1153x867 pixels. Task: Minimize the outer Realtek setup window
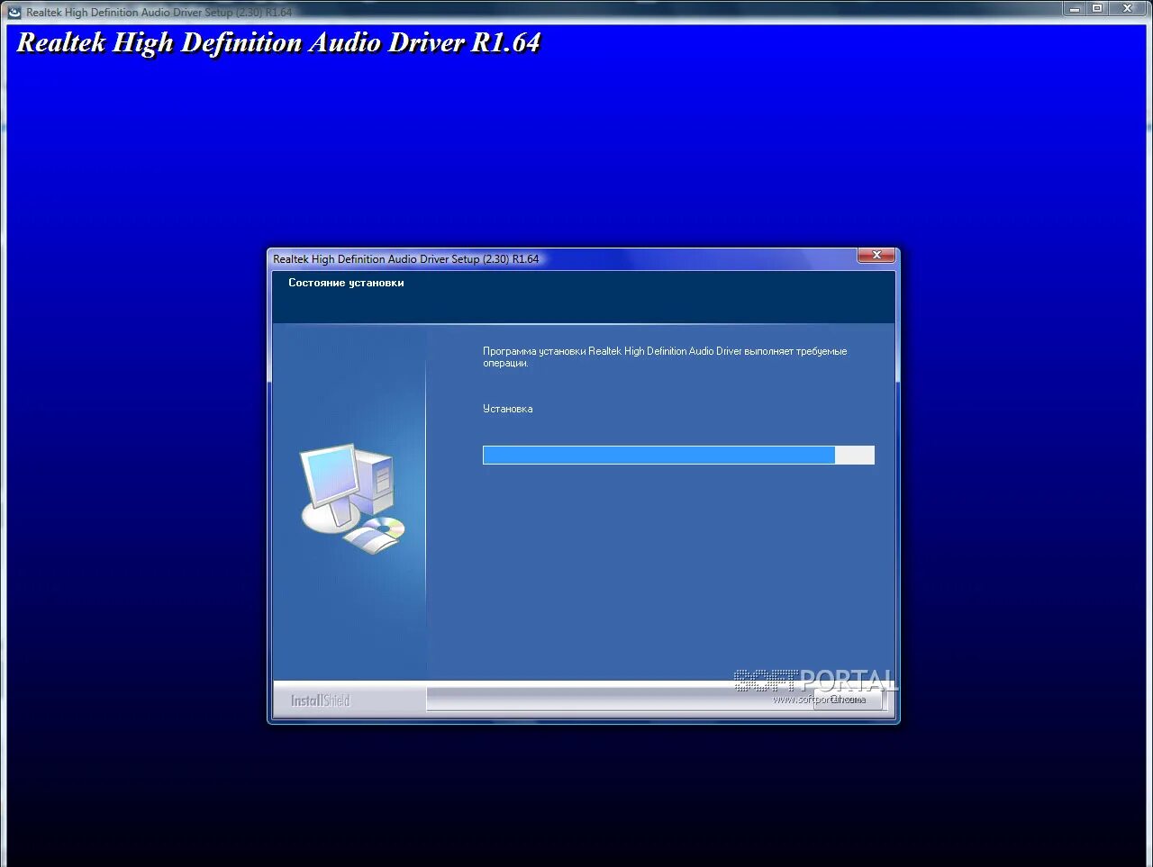[1074, 8]
